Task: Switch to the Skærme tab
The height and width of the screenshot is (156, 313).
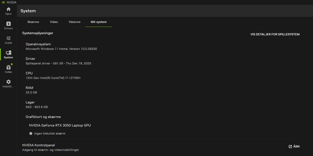Action: click(33, 22)
